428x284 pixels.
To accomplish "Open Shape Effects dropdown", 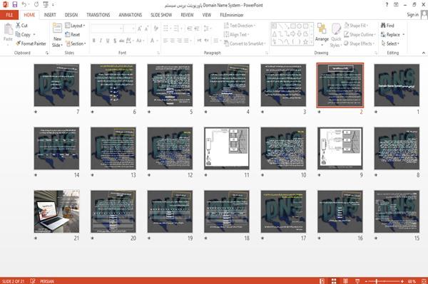I will pyautogui.click(x=359, y=43).
